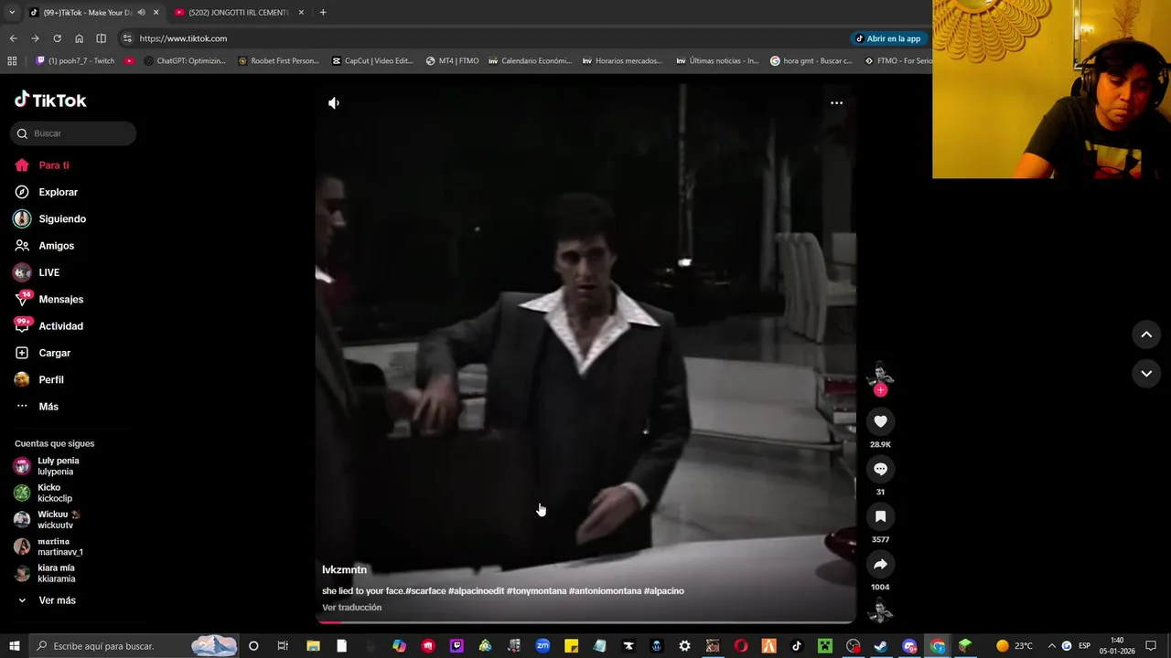The height and width of the screenshot is (658, 1171).
Task: Mute the TikTok video sound
Action: pyautogui.click(x=334, y=103)
